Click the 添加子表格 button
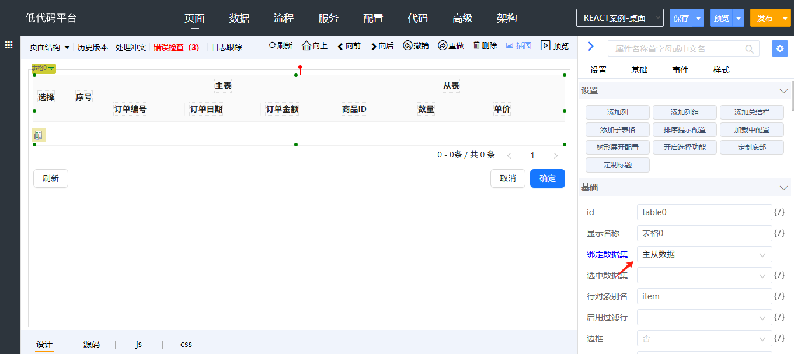The height and width of the screenshot is (354, 794). pos(618,130)
